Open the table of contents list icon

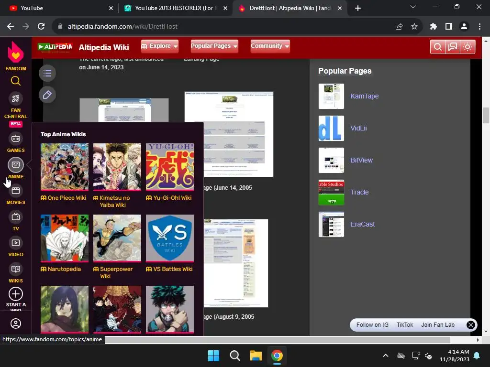[x=47, y=73]
